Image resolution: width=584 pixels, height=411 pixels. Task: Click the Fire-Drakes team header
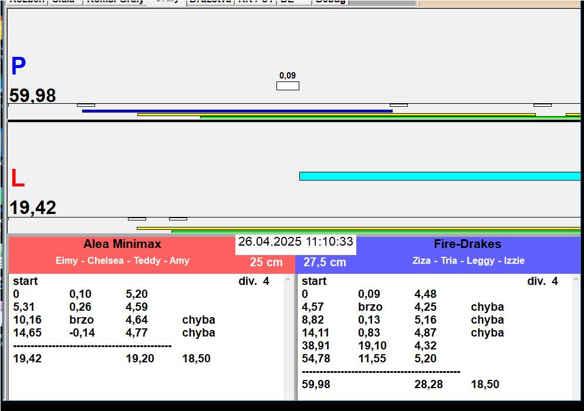point(468,244)
